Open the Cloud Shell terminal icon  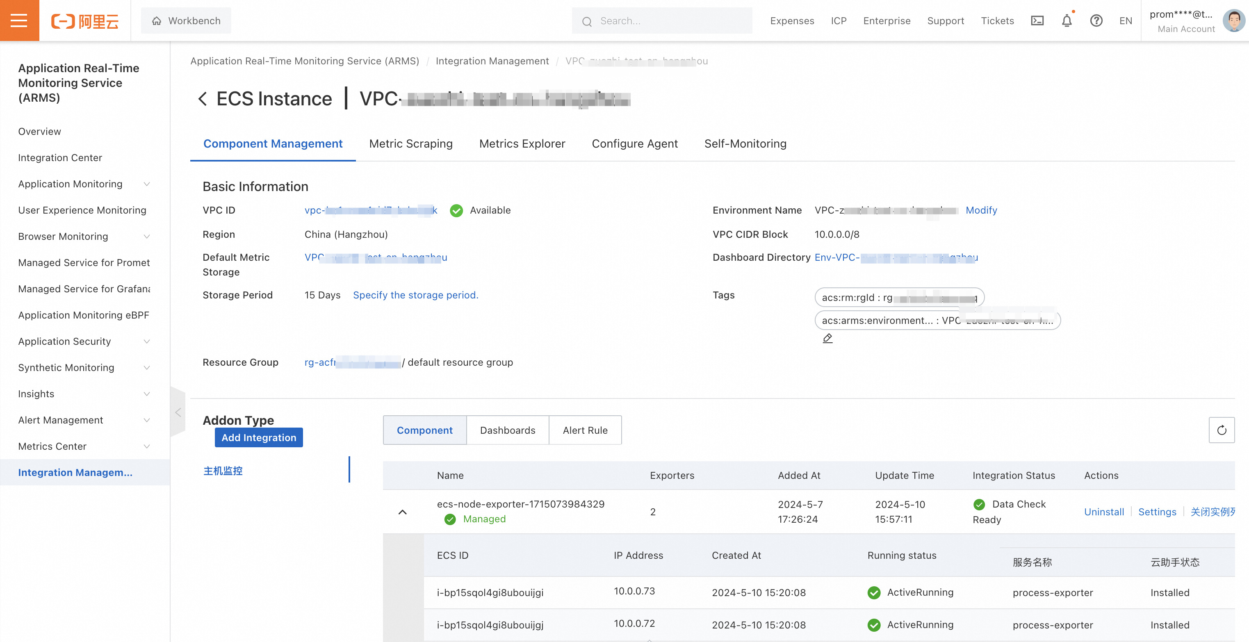pos(1037,21)
